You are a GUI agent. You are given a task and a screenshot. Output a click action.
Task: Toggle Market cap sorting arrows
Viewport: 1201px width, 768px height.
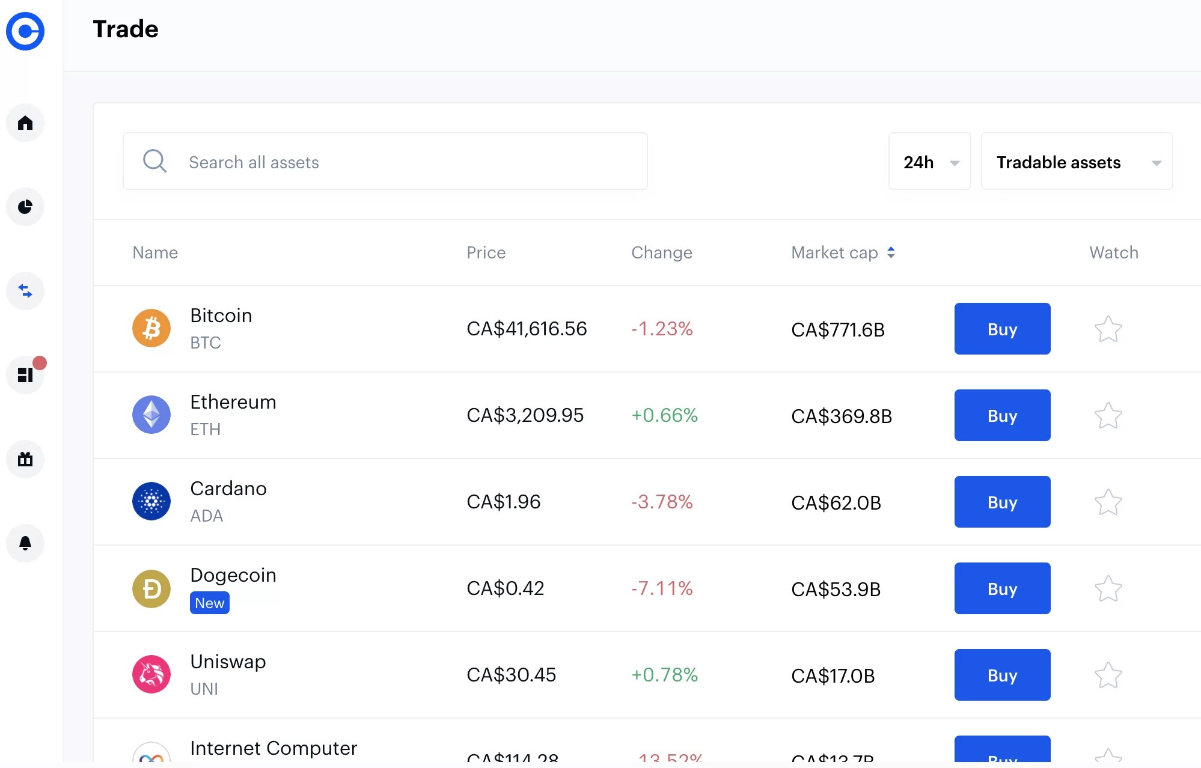coord(892,252)
